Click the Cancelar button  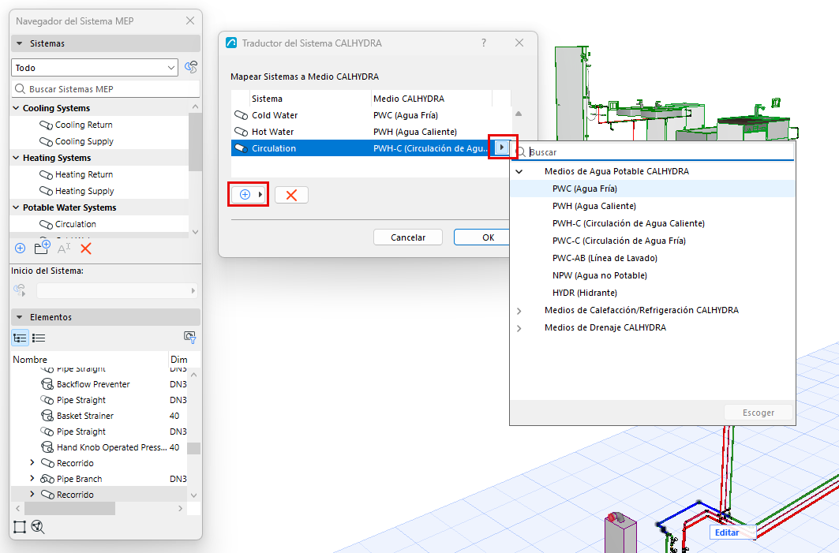(408, 237)
